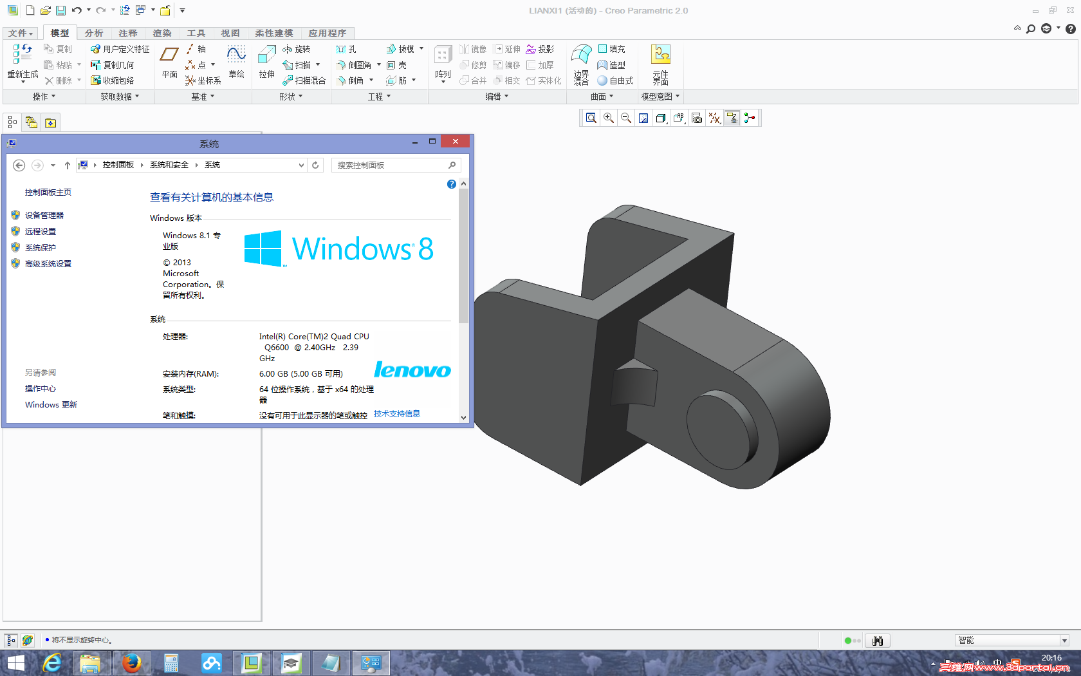Expand the Operations (操作) group dropdown
1081x676 pixels.
click(44, 97)
